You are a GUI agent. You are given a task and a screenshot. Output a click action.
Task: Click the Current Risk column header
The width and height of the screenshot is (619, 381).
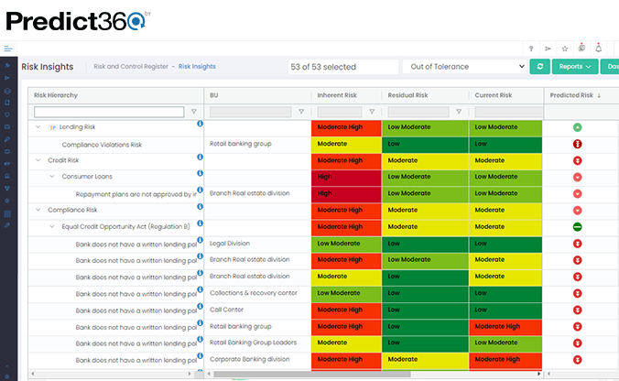coord(493,95)
